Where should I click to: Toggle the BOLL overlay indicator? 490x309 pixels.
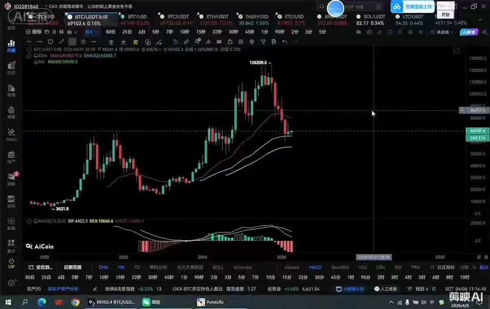(x=218, y=268)
